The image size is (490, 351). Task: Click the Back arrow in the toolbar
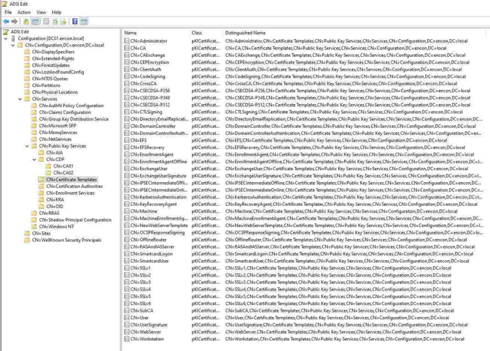coord(6,22)
